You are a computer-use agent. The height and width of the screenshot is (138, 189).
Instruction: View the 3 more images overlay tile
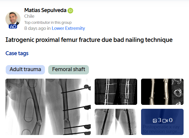pyautogui.click(x=162, y=122)
